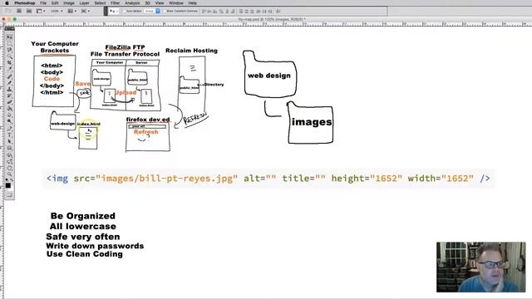Select the Horizontal Type tool
Screen dimensions: 532x299
tap(9, 135)
